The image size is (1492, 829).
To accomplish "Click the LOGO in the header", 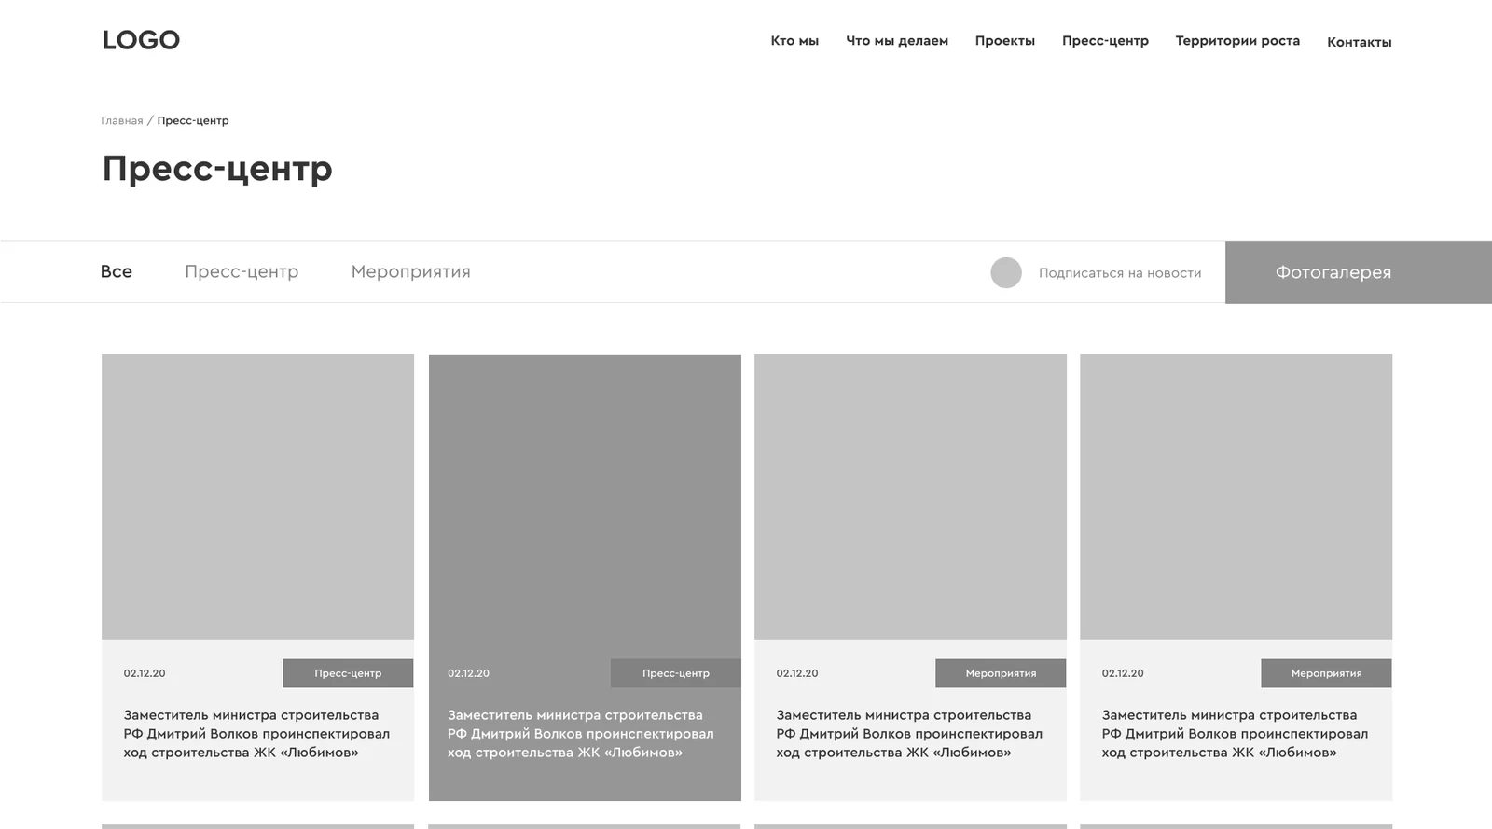I will click(141, 40).
